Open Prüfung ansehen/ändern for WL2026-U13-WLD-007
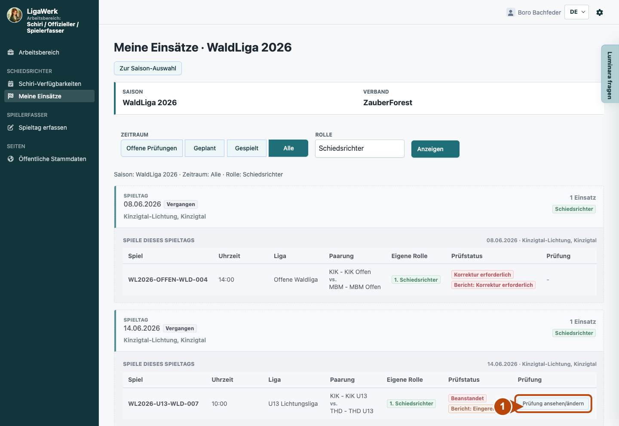 point(553,404)
